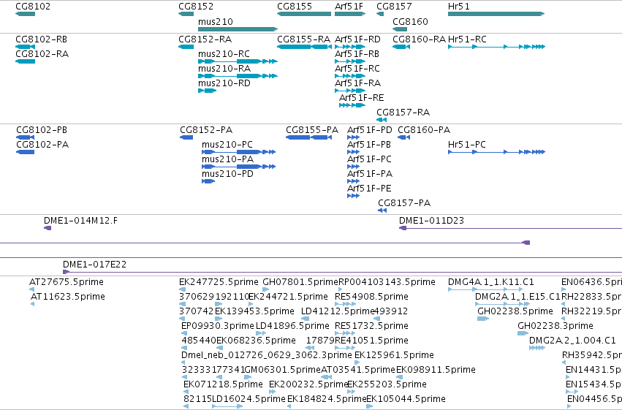Click transcript CG8155-RA
Viewport: 622px width, 410px height.
pos(304,47)
